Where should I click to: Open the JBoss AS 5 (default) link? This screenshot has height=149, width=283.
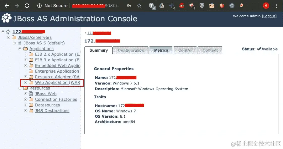point(44,43)
